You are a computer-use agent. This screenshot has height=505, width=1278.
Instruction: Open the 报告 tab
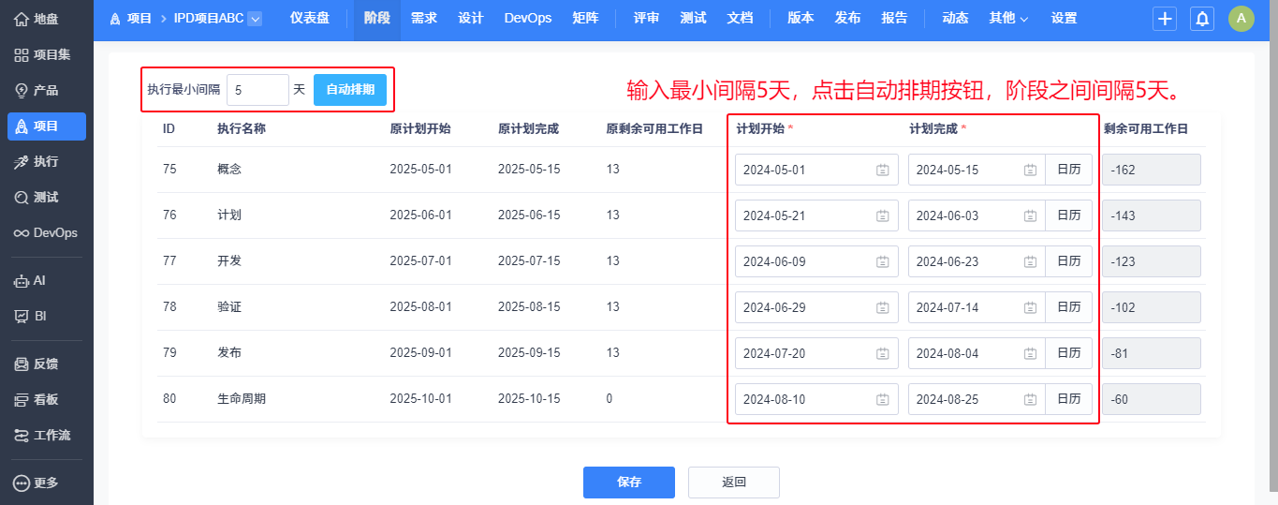(x=894, y=18)
